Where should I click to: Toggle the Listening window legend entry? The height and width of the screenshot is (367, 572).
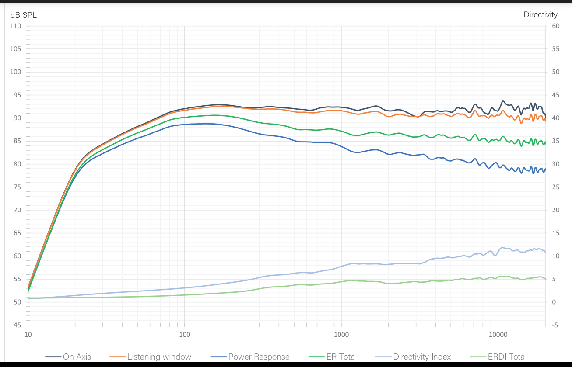point(159,357)
